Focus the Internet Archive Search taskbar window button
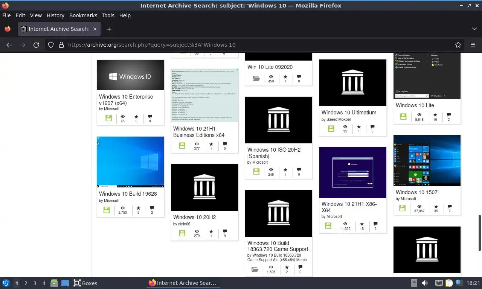The image size is (482, 289). [x=183, y=283]
